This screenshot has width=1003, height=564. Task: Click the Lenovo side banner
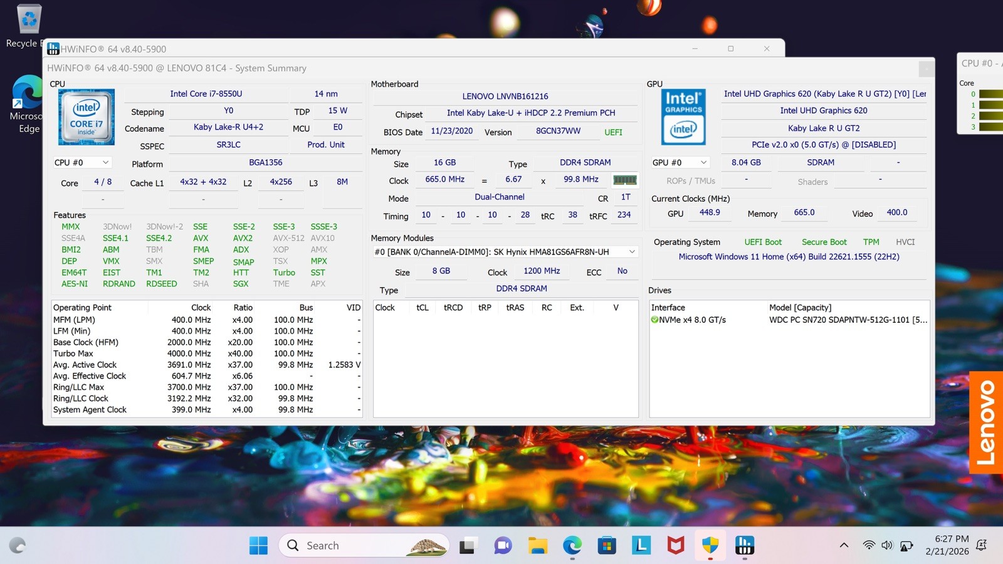pyautogui.click(x=986, y=422)
